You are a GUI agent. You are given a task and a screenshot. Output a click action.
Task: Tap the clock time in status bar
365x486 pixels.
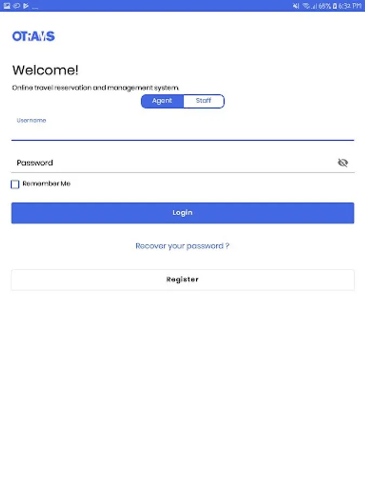pyautogui.click(x=350, y=6)
